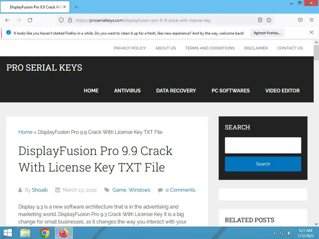The height and width of the screenshot is (239, 319).
Task: Click the March 23, 2022 post date
Action: (80, 190)
